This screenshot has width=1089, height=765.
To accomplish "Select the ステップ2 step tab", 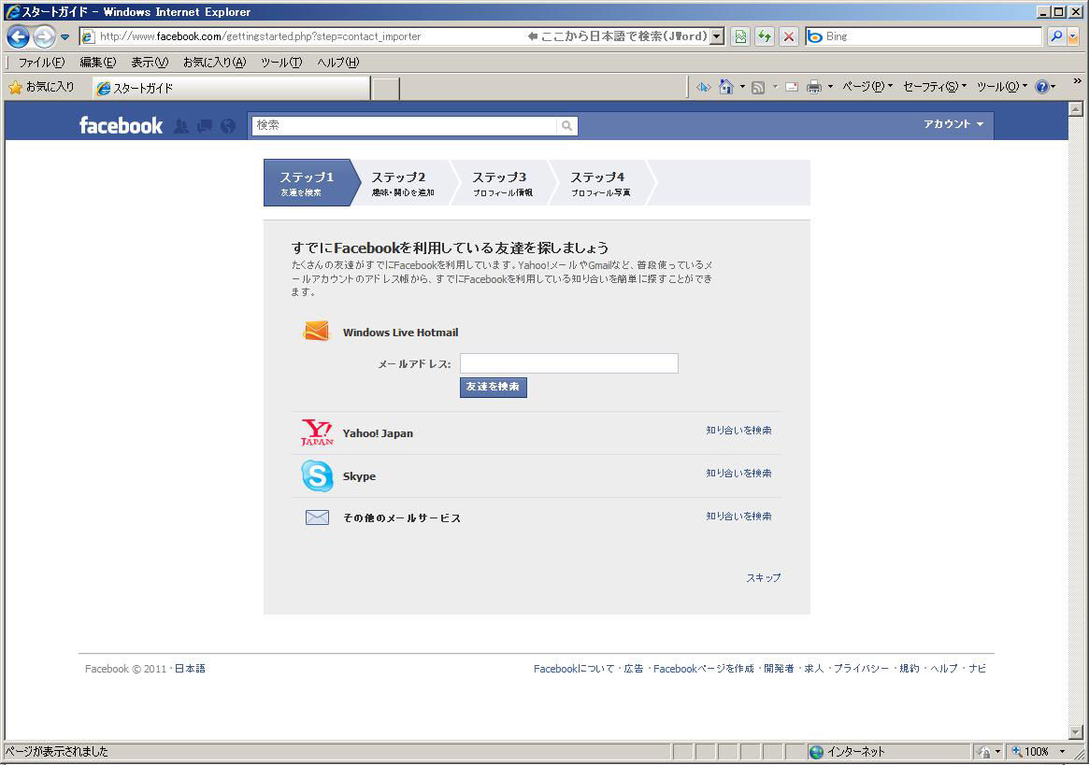I will point(402,183).
